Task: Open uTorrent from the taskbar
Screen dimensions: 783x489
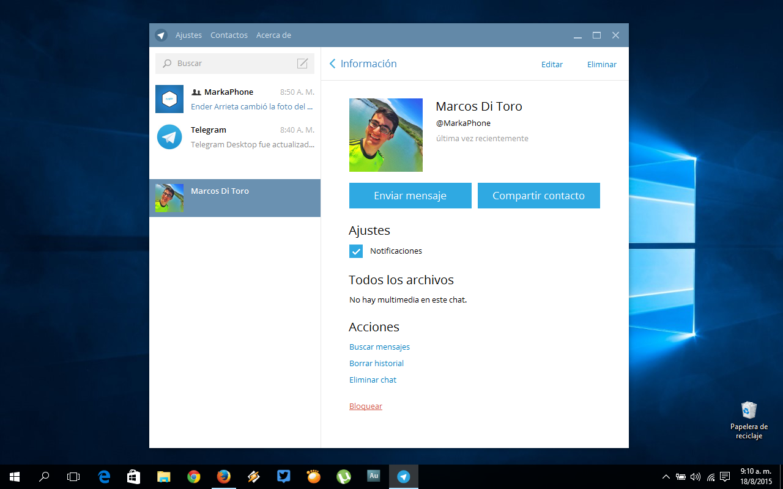Action: (344, 477)
